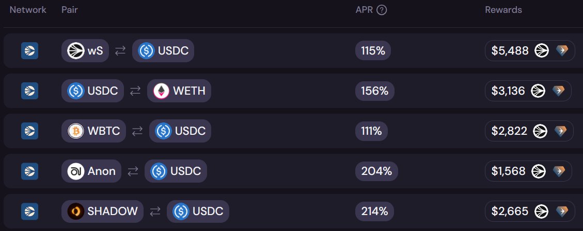
Task: Open the $2,822 rewards badge for WBTC
Action: coord(529,131)
